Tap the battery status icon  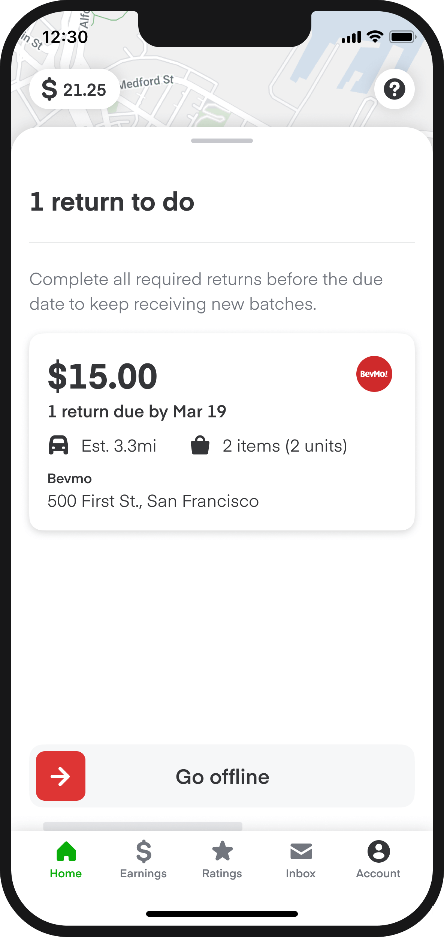pyautogui.click(x=402, y=37)
